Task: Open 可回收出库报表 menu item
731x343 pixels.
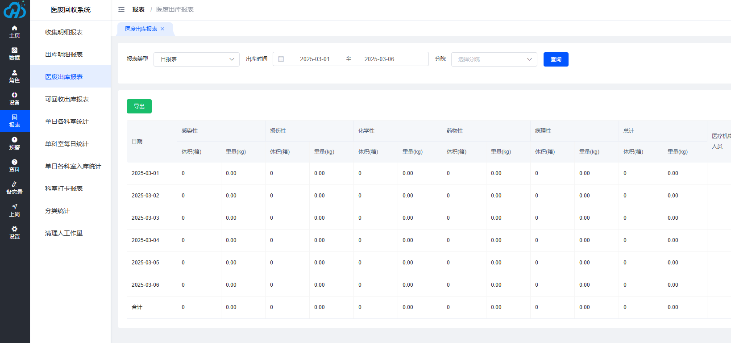Action: click(67, 99)
